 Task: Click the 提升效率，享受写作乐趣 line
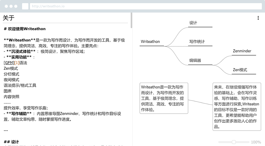26,108
